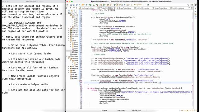Screen dimensions: 199x112
Task: Open the console icon in toolbar
Action: pos(77,5)
